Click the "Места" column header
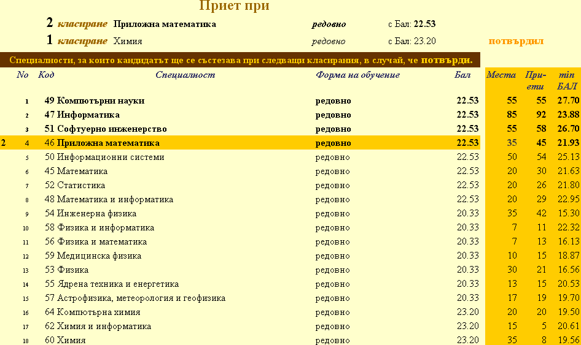 (501, 75)
